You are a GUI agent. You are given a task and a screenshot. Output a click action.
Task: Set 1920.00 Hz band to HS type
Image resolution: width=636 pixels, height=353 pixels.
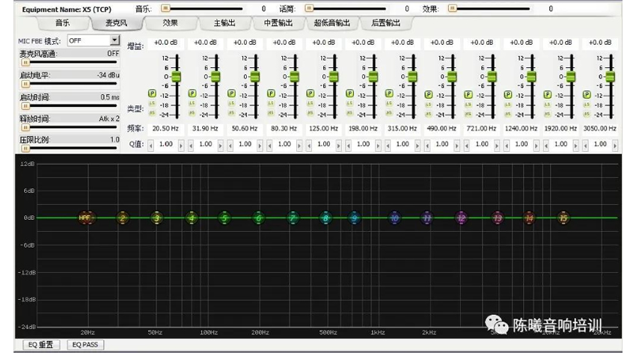pyautogui.click(x=547, y=114)
